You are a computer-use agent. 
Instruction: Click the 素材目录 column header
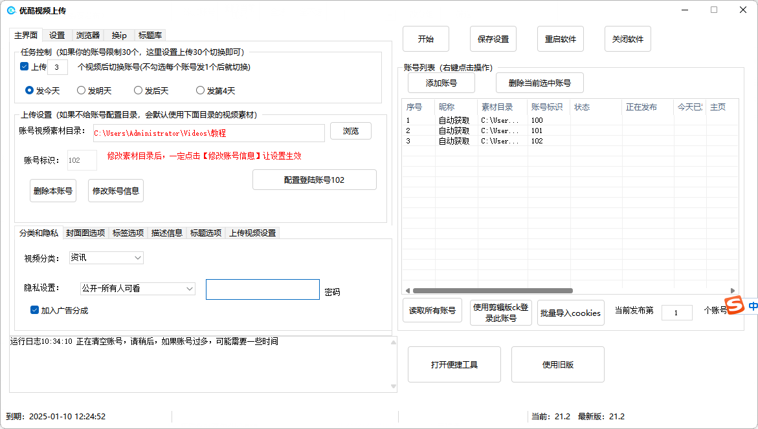click(x=502, y=107)
